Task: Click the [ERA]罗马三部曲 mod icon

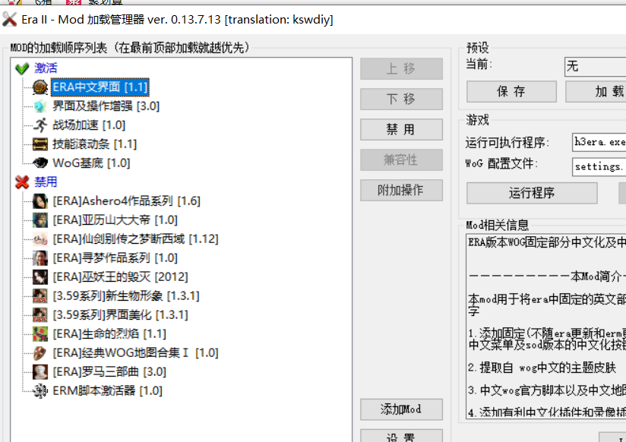Action: 40,372
